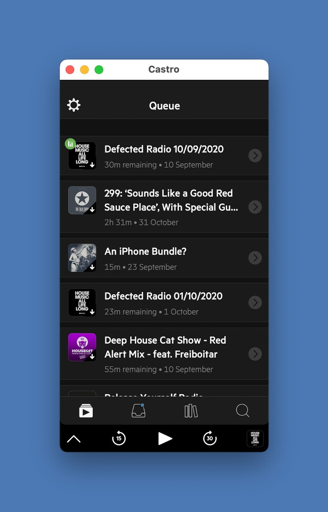Click 30m remaining progress text
328x512 pixels.
pyautogui.click(x=130, y=165)
